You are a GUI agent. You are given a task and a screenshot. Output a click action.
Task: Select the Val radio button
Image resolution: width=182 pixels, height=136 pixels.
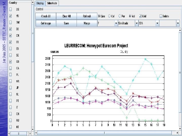tap(130, 16)
